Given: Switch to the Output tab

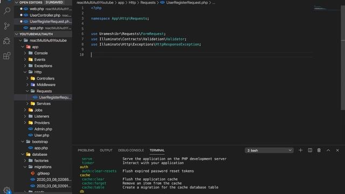Looking at the screenshot, I should tap(106, 150).
